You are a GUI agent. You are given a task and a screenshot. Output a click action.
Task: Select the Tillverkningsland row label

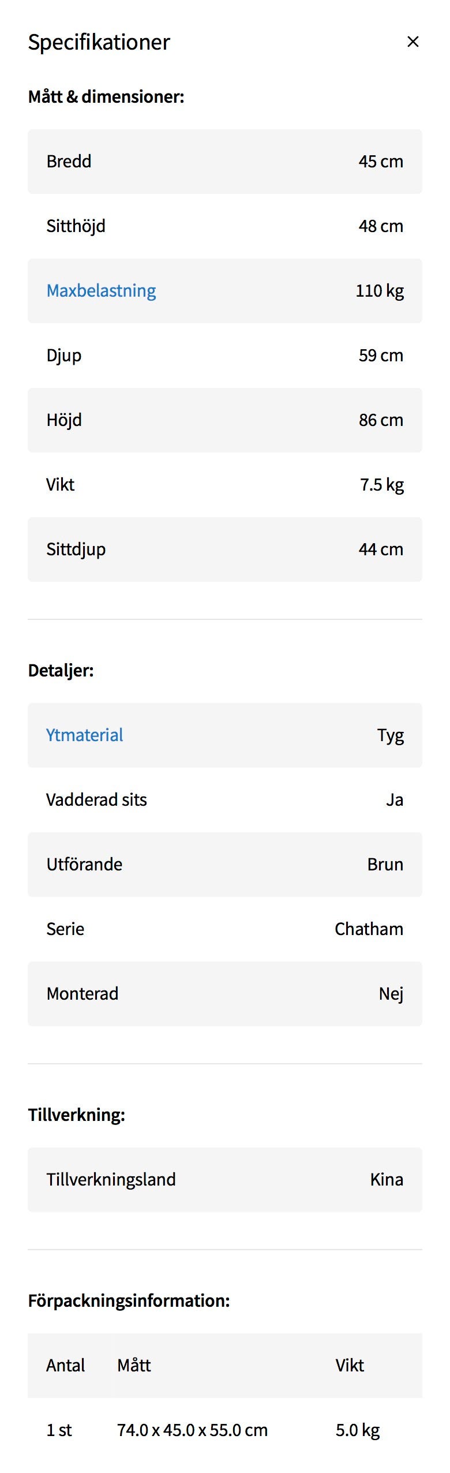[111, 1179]
